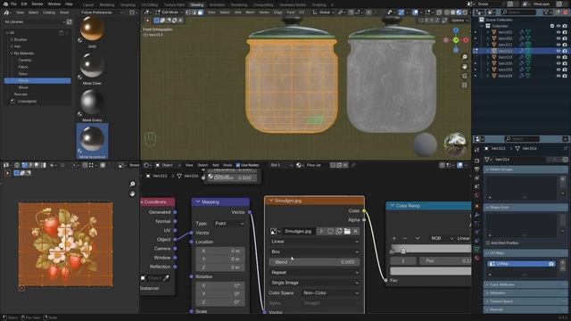The width and height of the screenshot is (571, 321).
Task: Switch to the Texture Paint workspace tab
Action: (174, 5)
